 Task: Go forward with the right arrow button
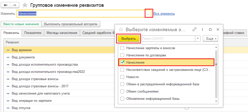[x=15, y=5]
